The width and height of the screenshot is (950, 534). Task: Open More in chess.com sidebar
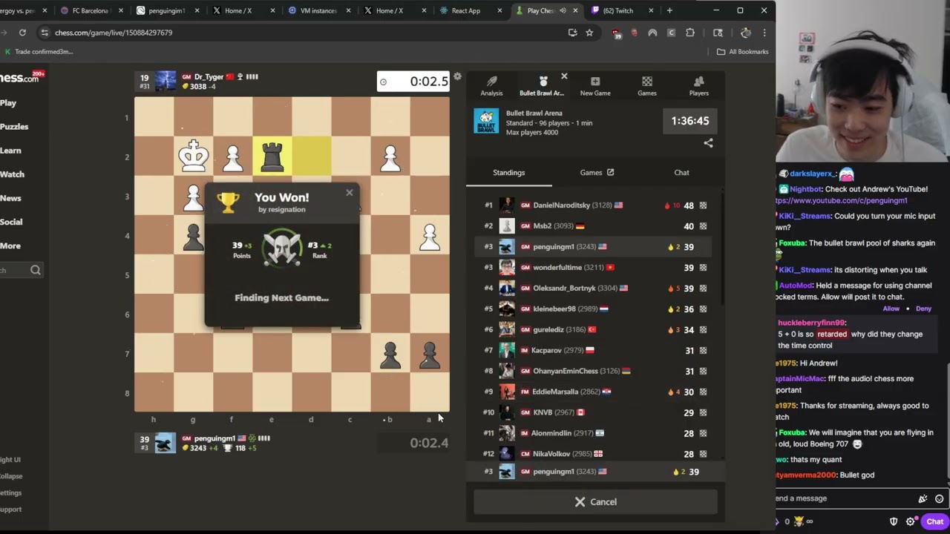[10, 245]
